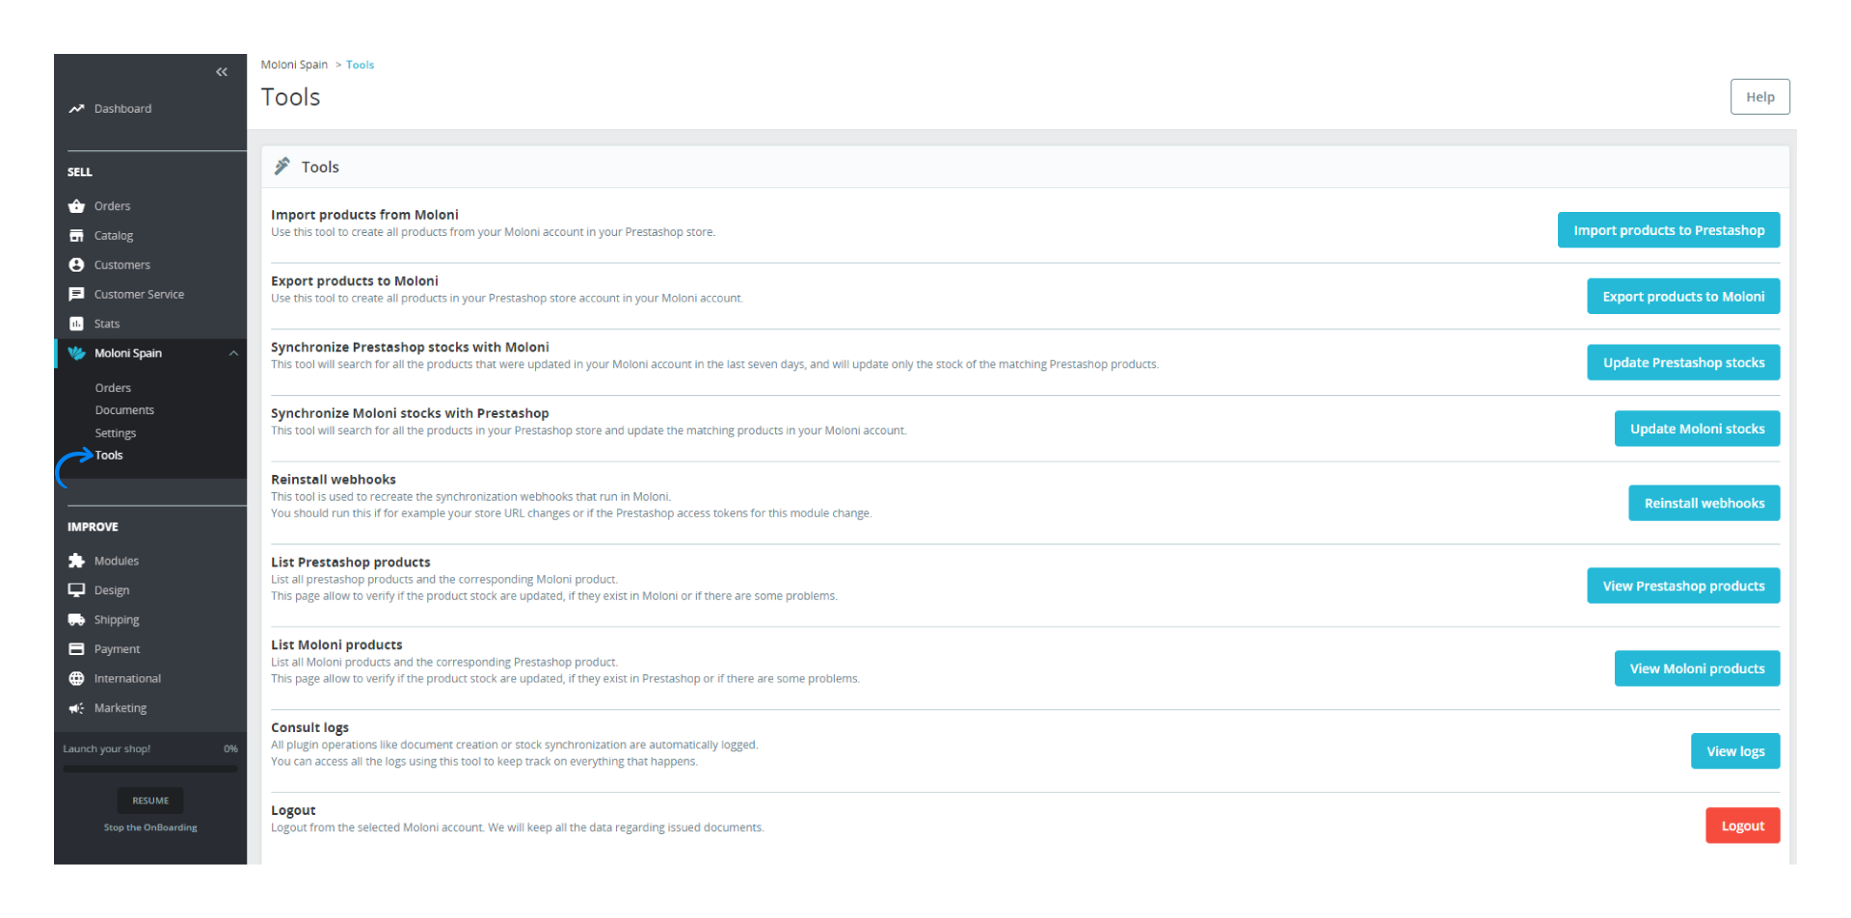Select the Orders icon in the sidebar
The image size is (1851, 918).
coord(77,205)
